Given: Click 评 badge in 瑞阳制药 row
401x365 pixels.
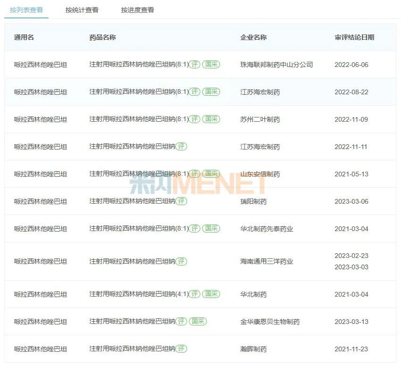Looking at the screenshot, I should (181, 201).
